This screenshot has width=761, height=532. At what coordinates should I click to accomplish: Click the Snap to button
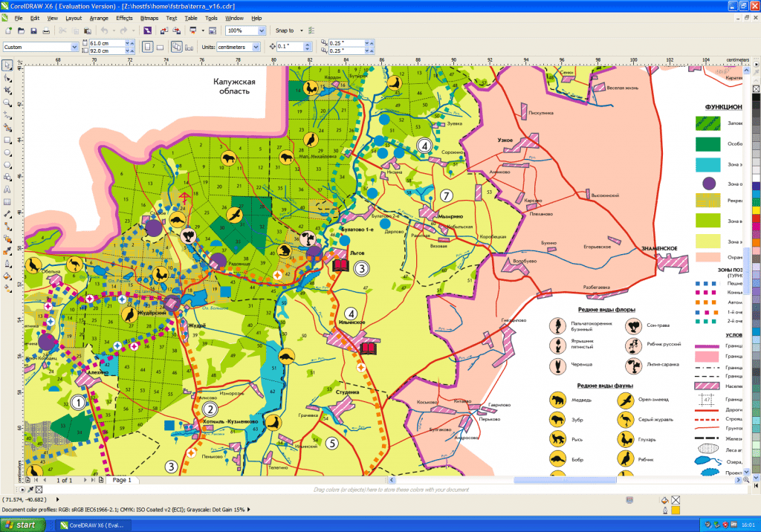click(285, 31)
